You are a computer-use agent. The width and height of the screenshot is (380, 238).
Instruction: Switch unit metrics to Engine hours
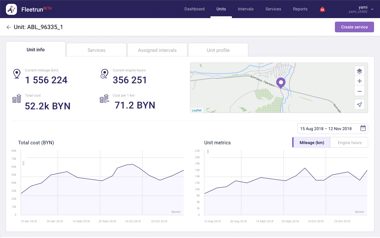pyautogui.click(x=349, y=143)
